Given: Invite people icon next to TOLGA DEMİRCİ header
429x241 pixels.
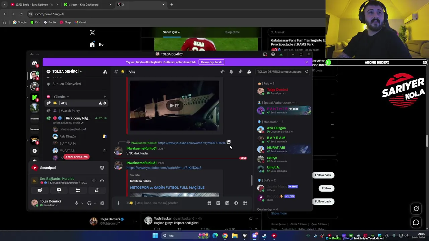Looking at the screenshot, I should [x=105, y=72].
